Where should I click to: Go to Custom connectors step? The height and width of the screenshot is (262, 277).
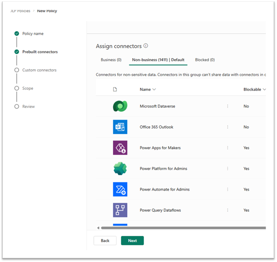click(x=39, y=70)
